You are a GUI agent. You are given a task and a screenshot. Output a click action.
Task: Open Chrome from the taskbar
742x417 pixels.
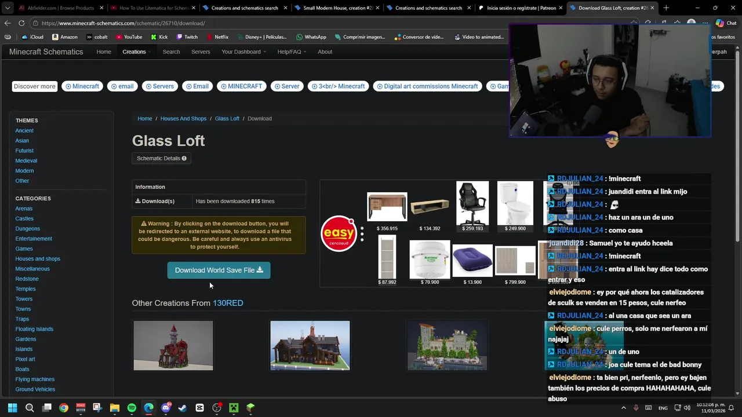coord(64,408)
